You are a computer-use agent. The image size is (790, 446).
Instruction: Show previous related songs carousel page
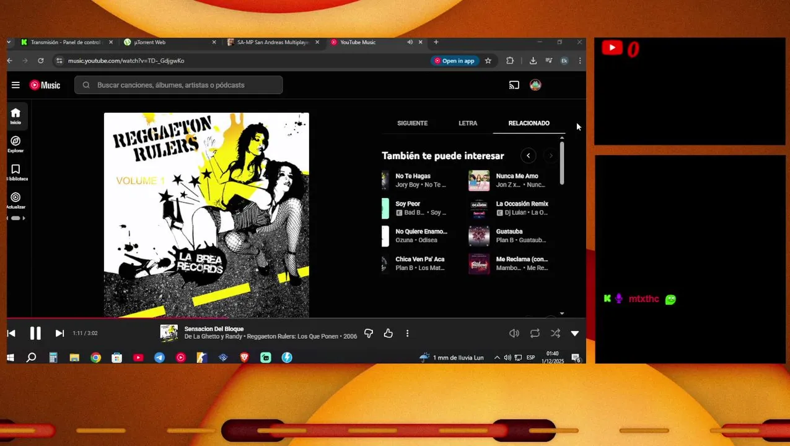click(528, 156)
